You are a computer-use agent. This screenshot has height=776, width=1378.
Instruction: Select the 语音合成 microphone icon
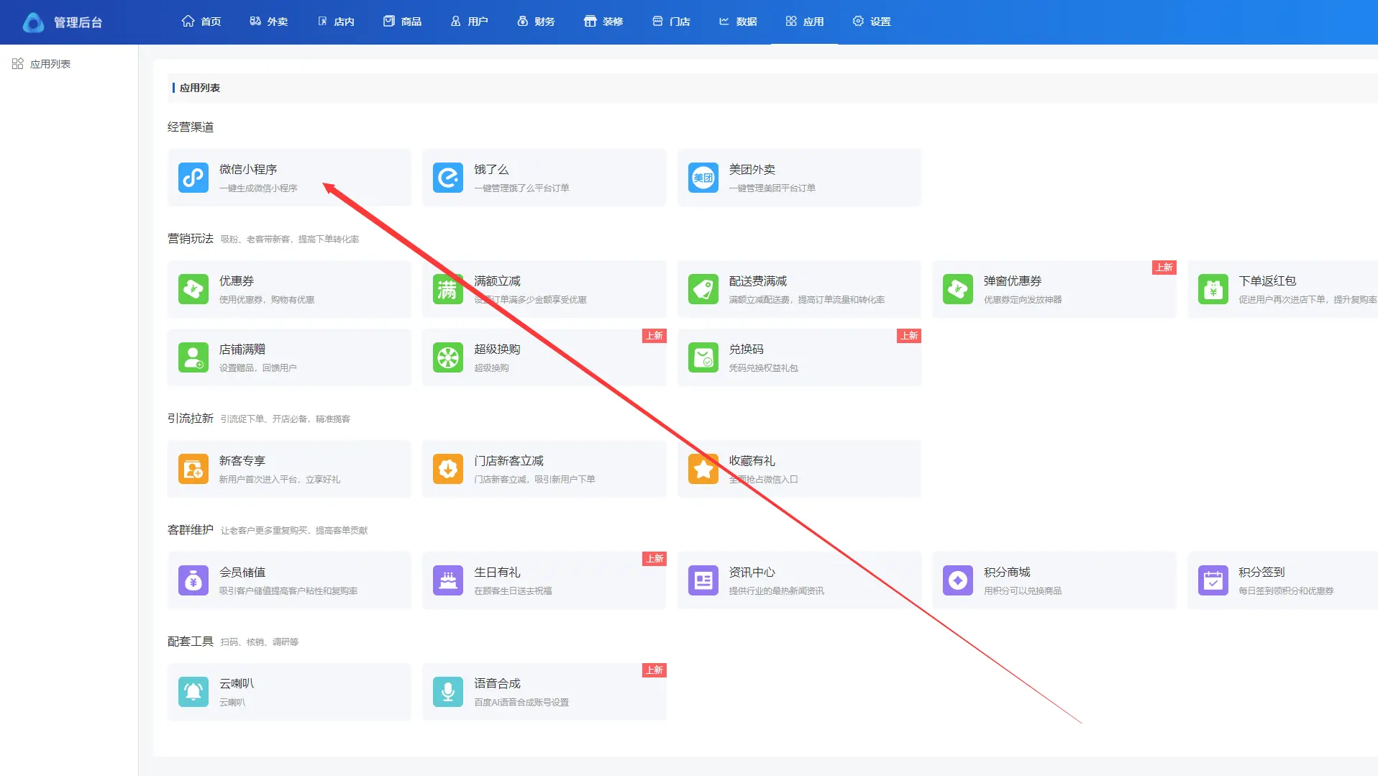click(x=448, y=692)
